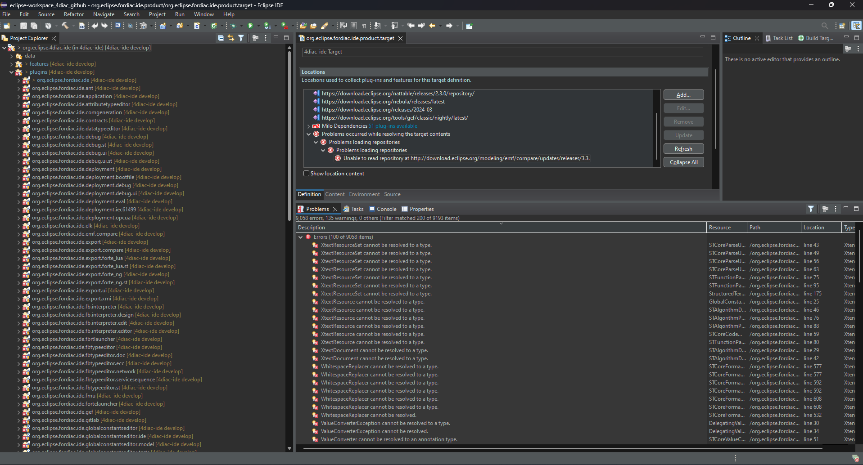Expand the data folder node
Viewport: 863px width, 465px height.
tap(12, 56)
